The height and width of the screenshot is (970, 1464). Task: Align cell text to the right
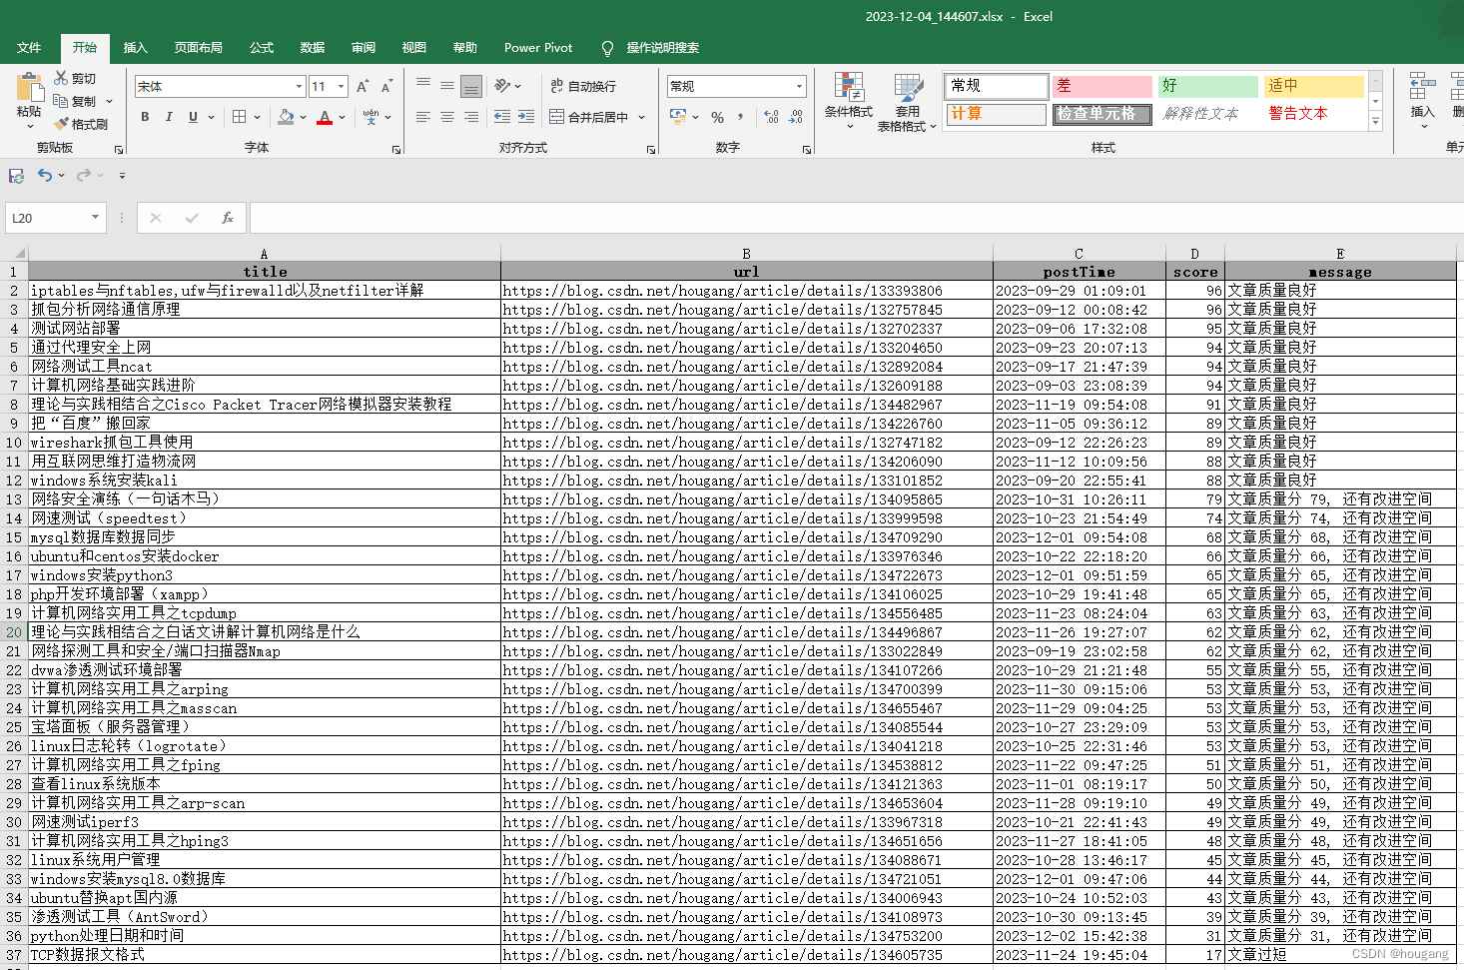click(x=471, y=117)
